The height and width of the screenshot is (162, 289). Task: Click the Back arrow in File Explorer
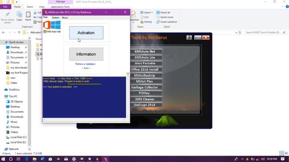click(4, 32)
